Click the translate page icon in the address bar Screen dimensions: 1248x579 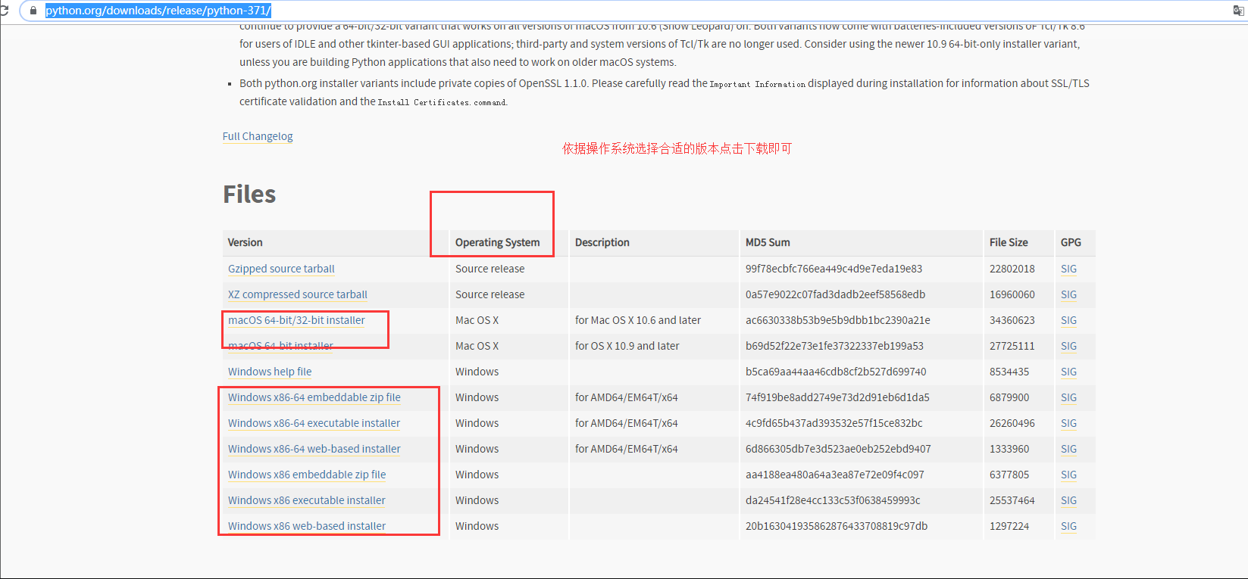[x=1238, y=11]
